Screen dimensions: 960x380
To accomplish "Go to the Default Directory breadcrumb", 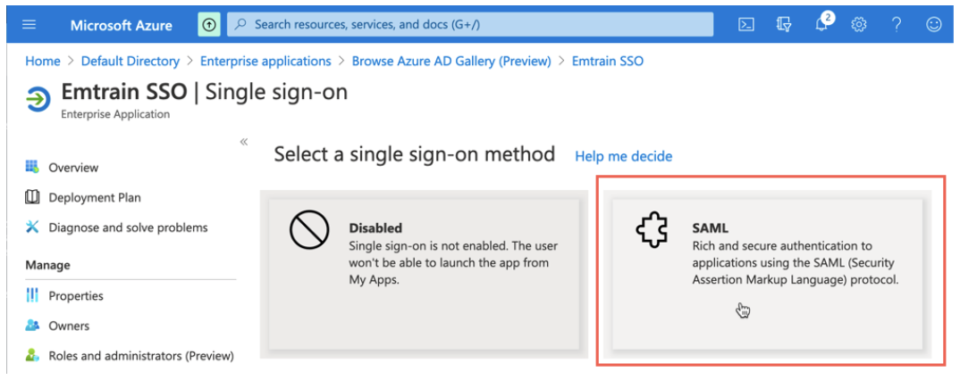I will (x=131, y=61).
